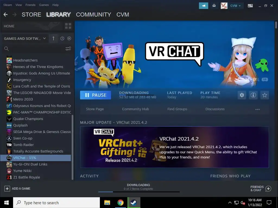The height and width of the screenshot is (208, 278).
Task: Open the Games menu
Action: (44, 5)
